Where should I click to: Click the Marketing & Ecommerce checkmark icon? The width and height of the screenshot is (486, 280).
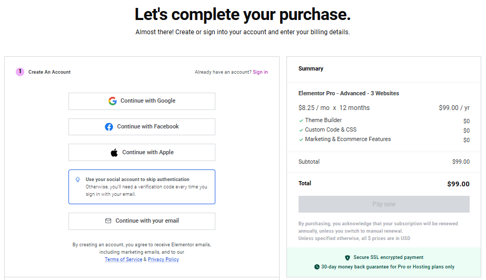click(x=301, y=140)
